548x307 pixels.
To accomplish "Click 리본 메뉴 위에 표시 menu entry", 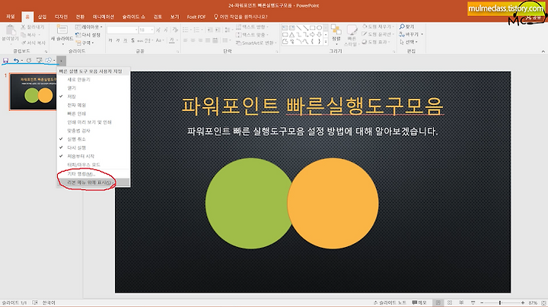I will [94, 182].
